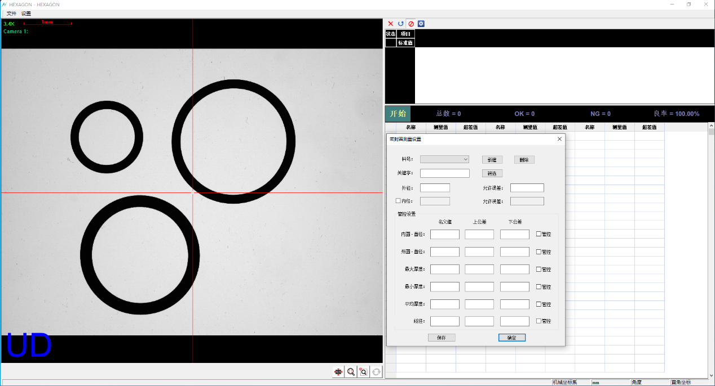715x386 pixels.
Task: Select the region zoom search icon
Action: pos(364,371)
